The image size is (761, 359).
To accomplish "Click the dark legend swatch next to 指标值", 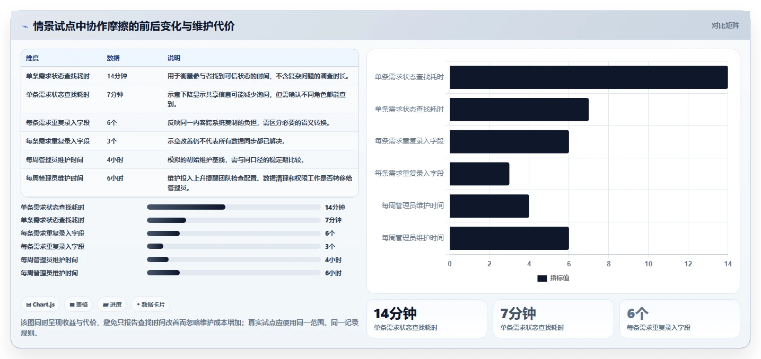I will (x=542, y=278).
